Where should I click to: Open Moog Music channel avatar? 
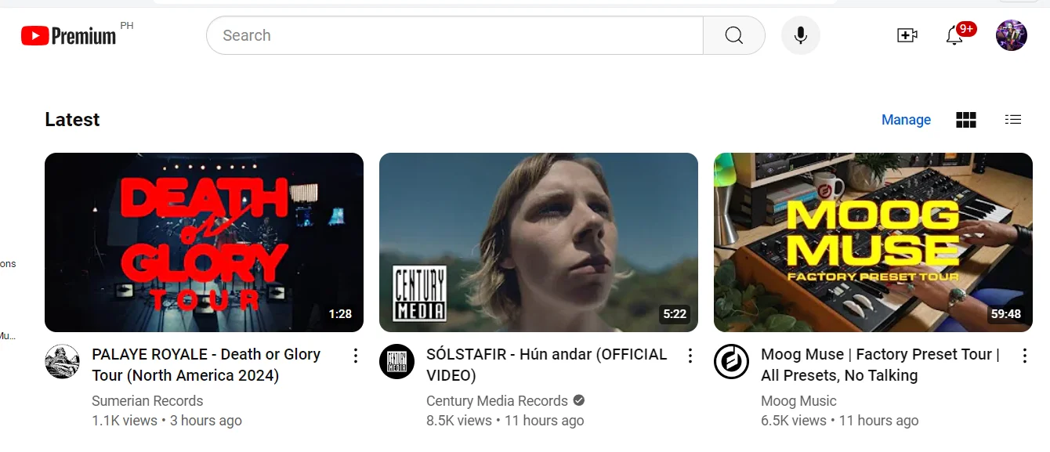point(731,361)
